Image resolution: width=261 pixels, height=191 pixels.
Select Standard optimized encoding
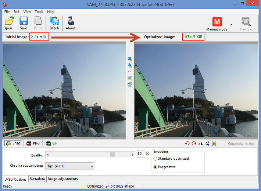pyautogui.click(x=171, y=159)
